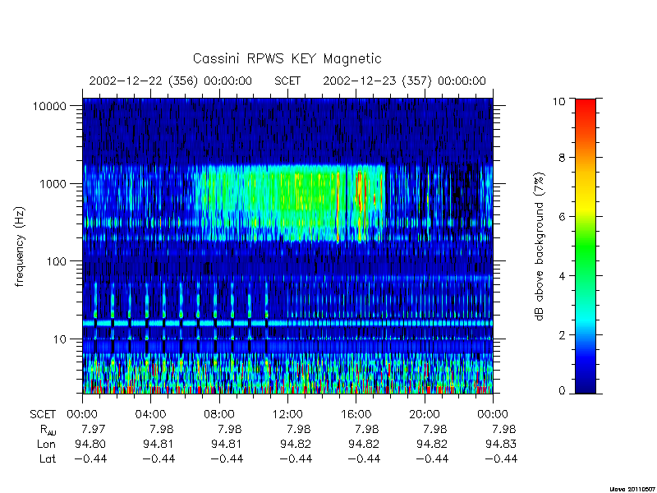
Task: Click the 'R AU' row label
Action: pyautogui.click(x=48, y=430)
